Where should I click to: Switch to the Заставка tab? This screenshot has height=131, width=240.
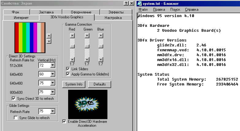pyautogui.click(x=46, y=12)
